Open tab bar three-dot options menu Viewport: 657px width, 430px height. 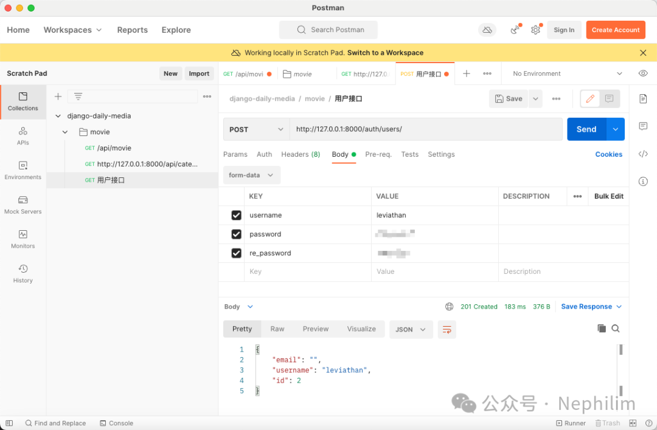487,73
